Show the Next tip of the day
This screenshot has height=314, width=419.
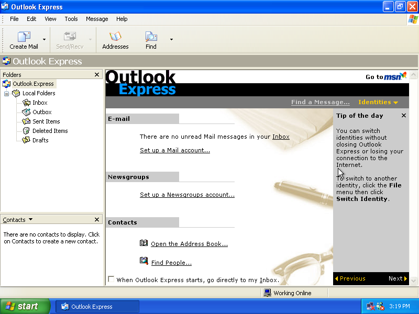click(398, 278)
